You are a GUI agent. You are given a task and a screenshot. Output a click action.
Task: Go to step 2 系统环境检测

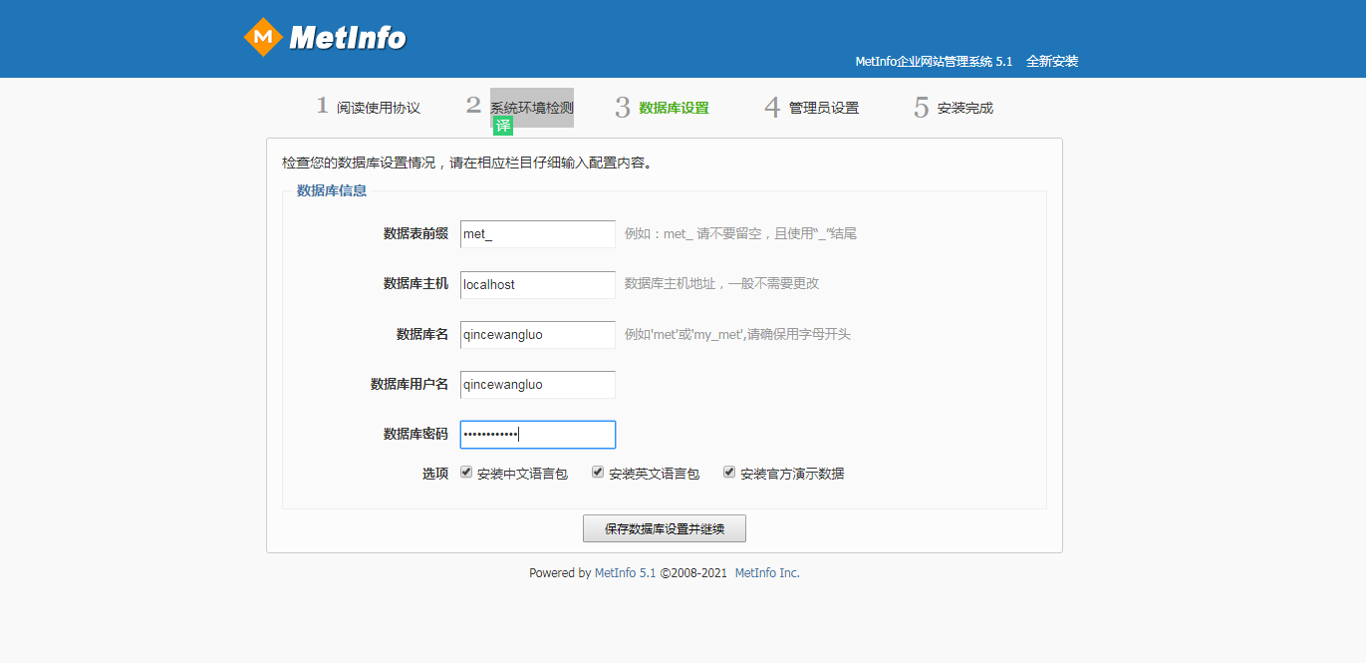pyautogui.click(x=520, y=107)
